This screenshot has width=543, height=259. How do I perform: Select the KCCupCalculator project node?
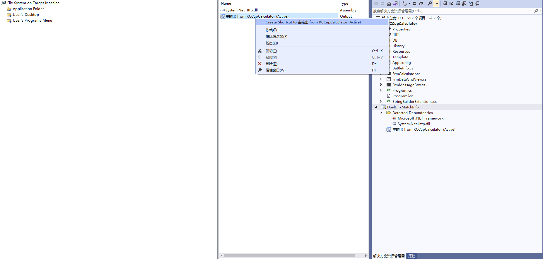403,24
